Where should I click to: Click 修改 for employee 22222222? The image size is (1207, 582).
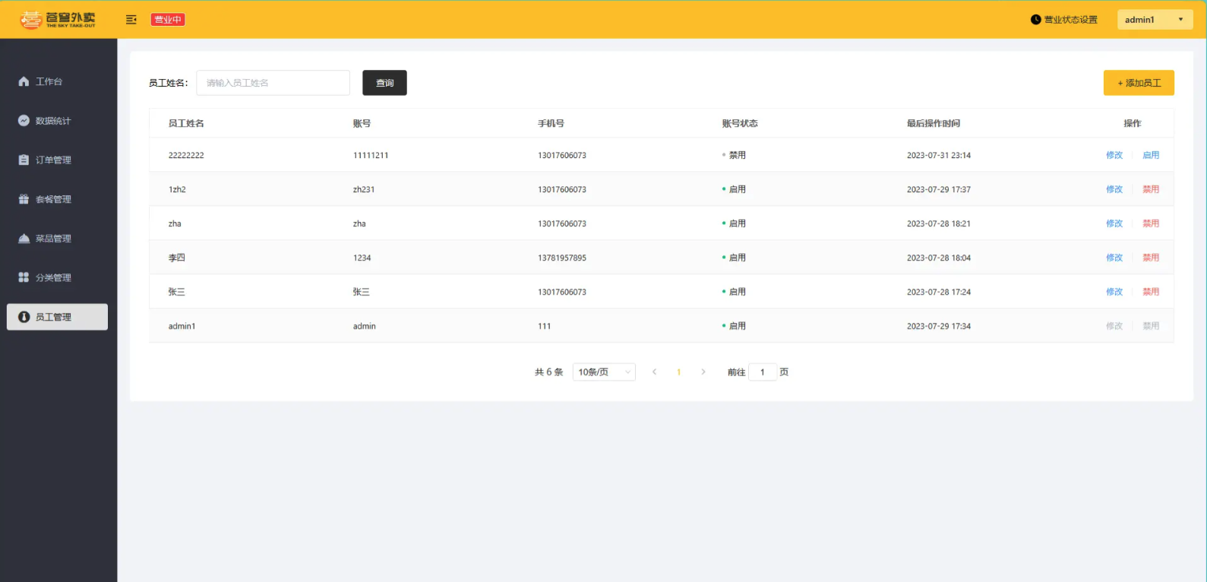point(1114,155)
